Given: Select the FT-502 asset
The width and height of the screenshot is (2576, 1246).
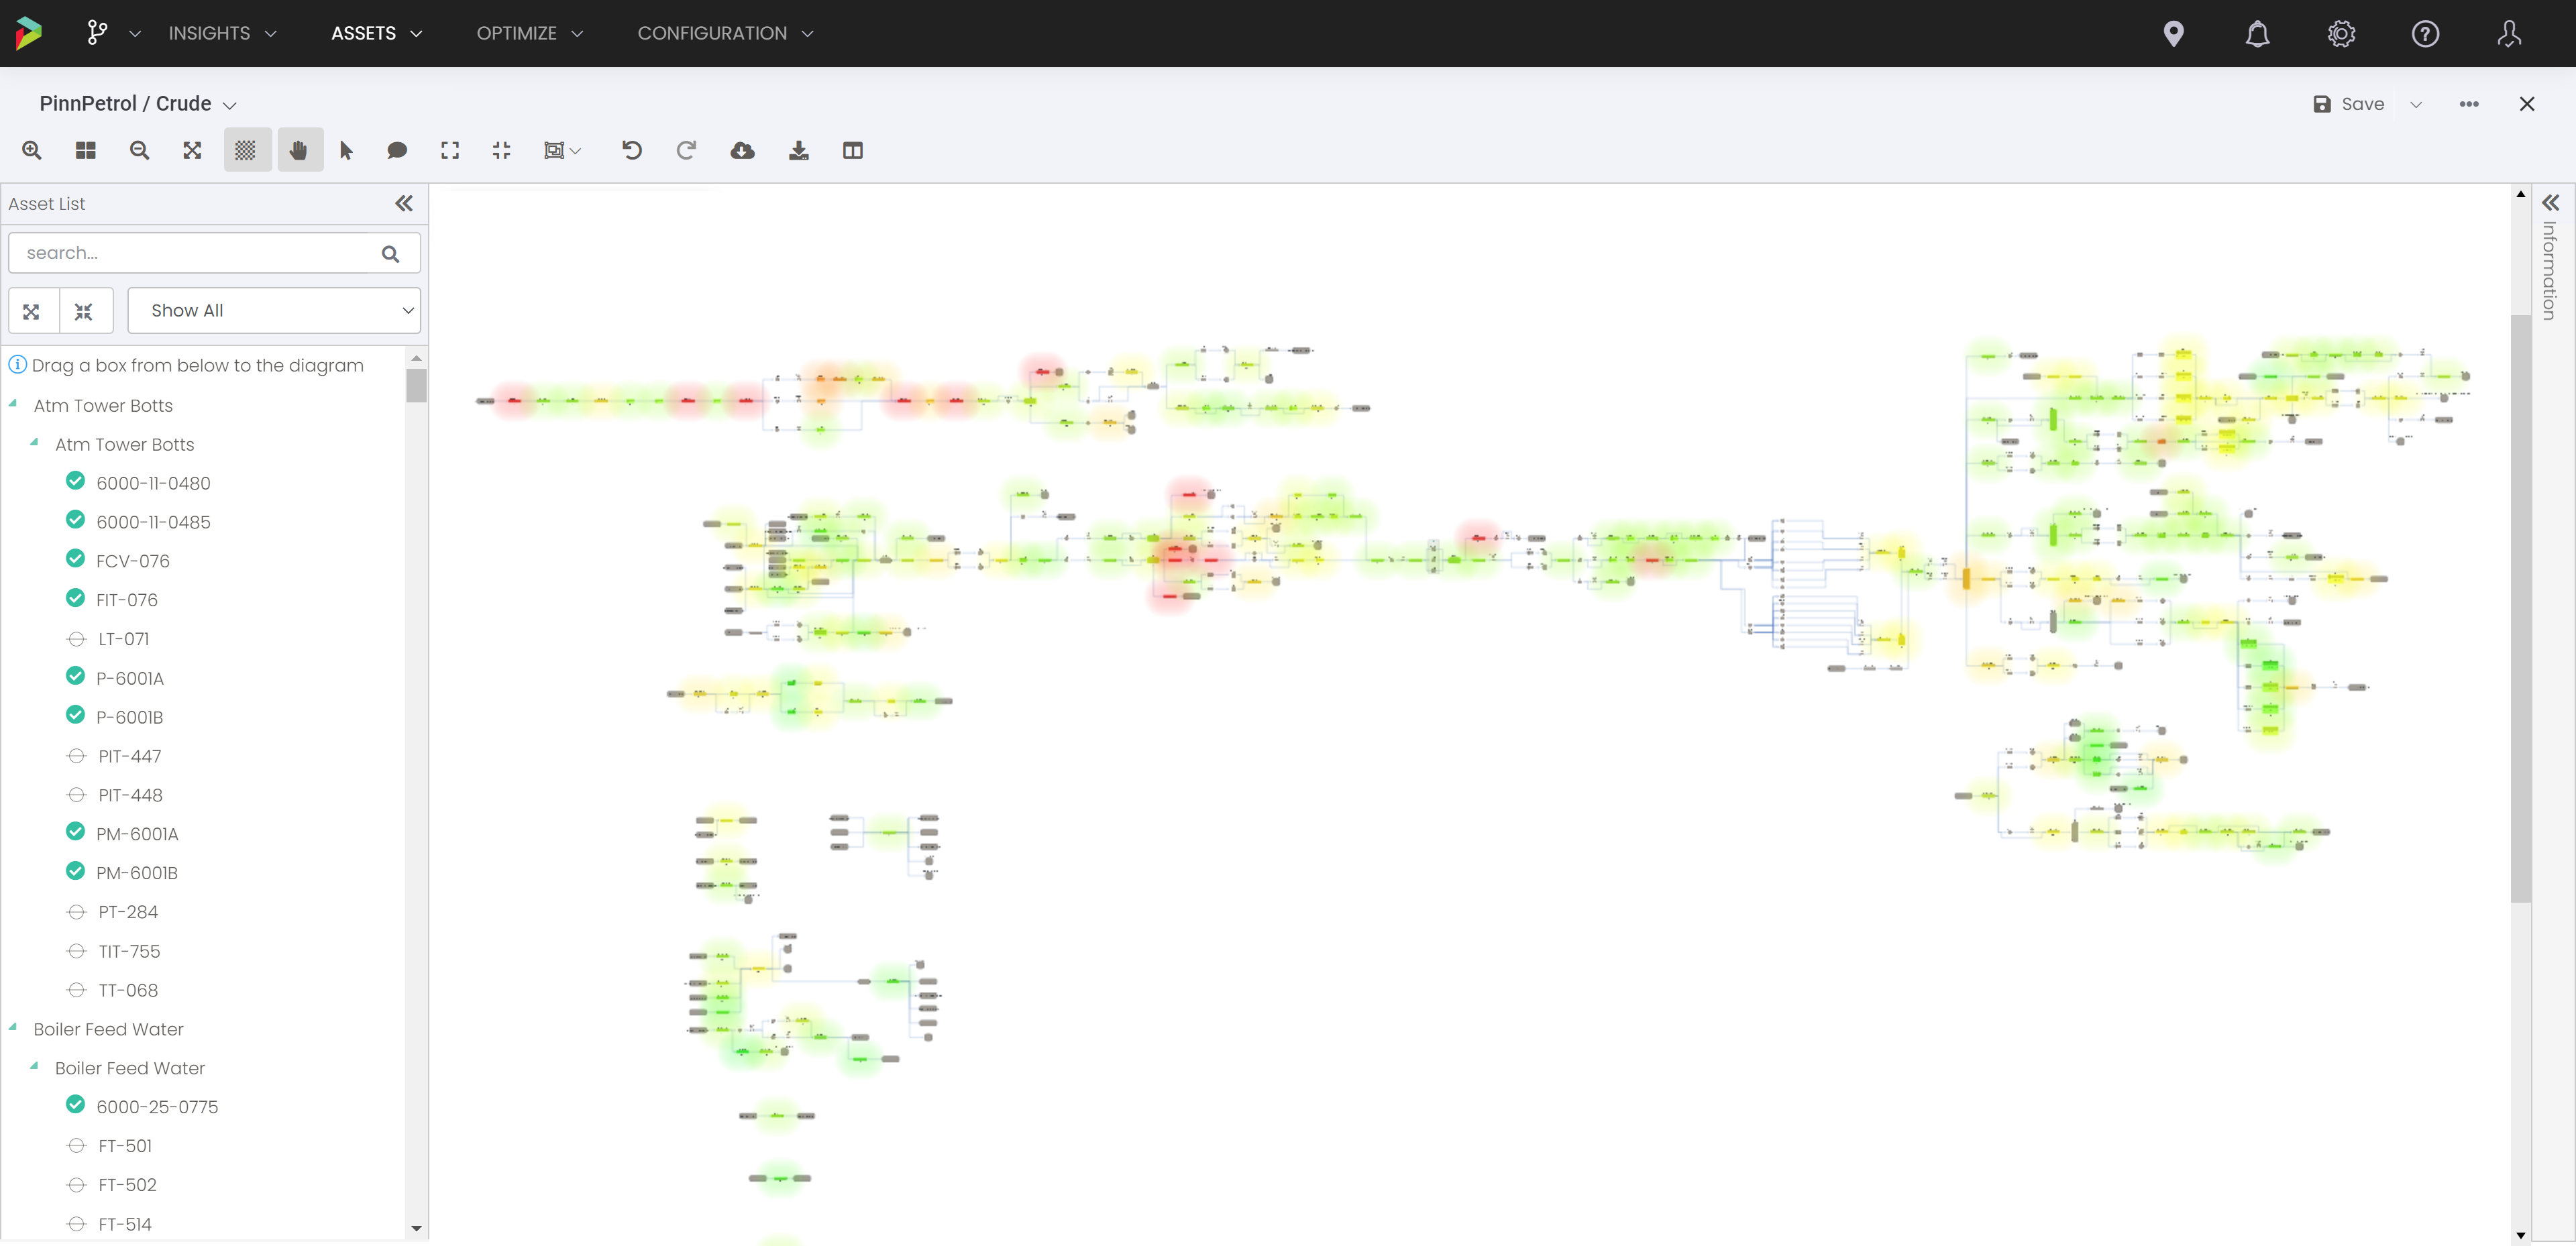Looking at the screenshot, I should coord(127,1185).
